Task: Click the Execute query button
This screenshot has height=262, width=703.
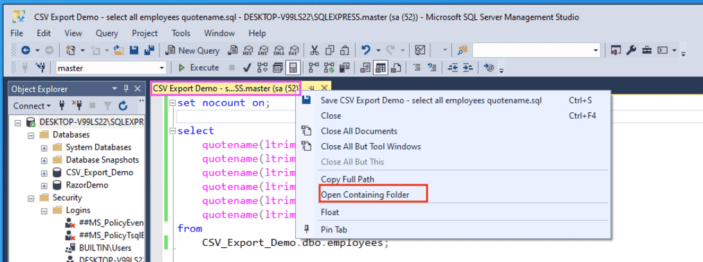Action: point(199,67)
